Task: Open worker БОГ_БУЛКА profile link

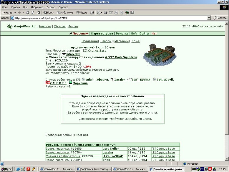Action: (141, 80)
